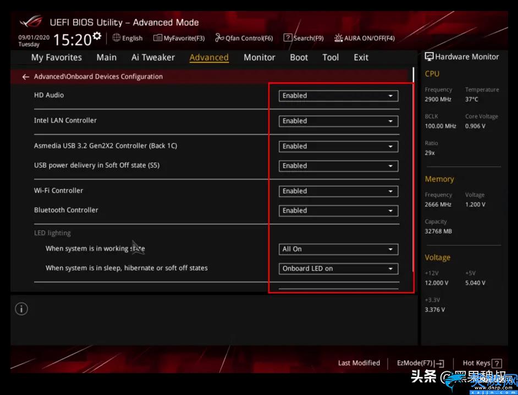Click the +5V value 5.040 V
518x395 pixels.
(476, 283)
